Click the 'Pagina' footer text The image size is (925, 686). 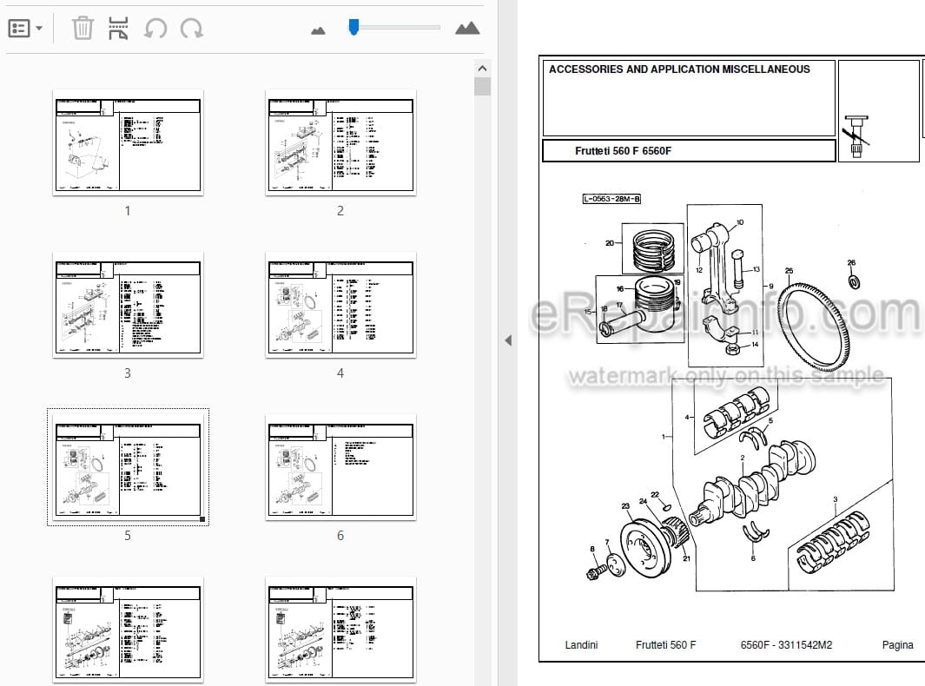[897, 645]
